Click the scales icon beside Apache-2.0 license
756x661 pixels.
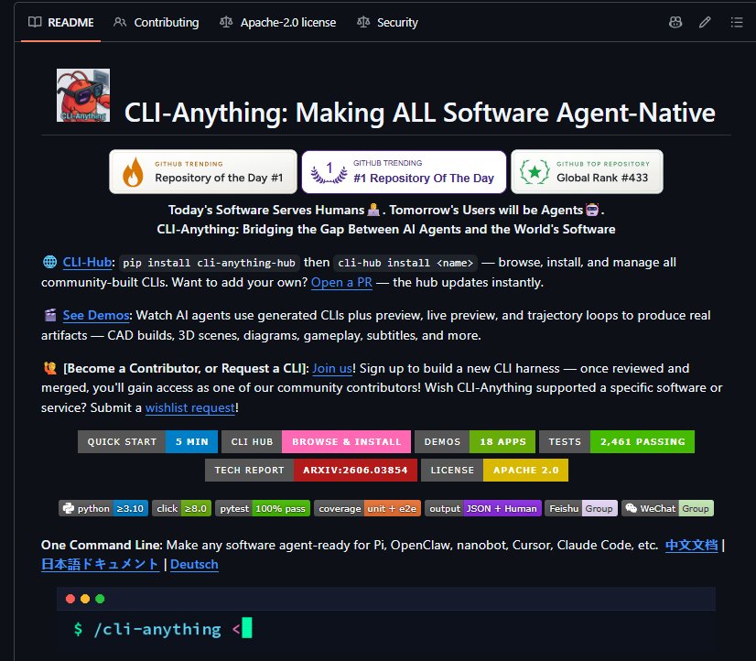[226, 22]
